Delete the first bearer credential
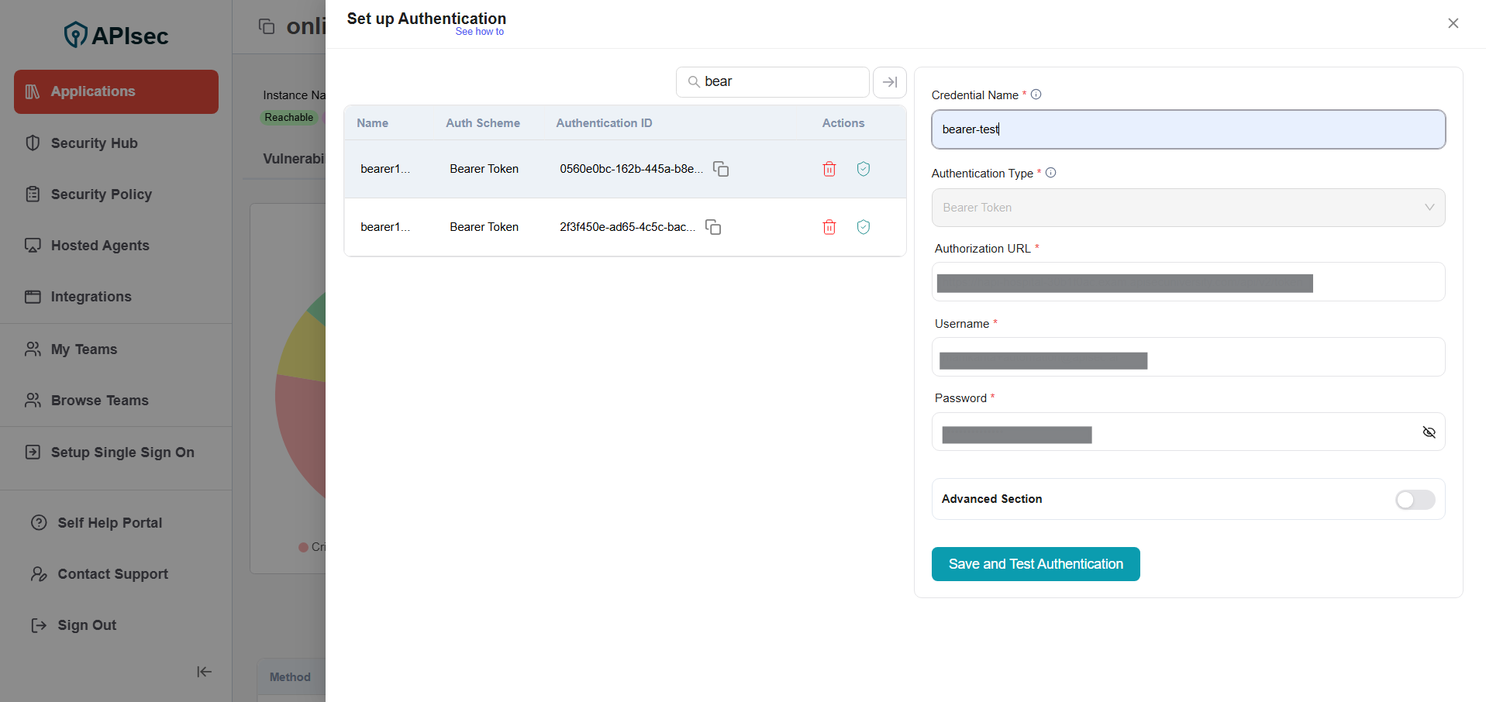The width and height of the screenshot is (1486, 702). click(829, 169)
